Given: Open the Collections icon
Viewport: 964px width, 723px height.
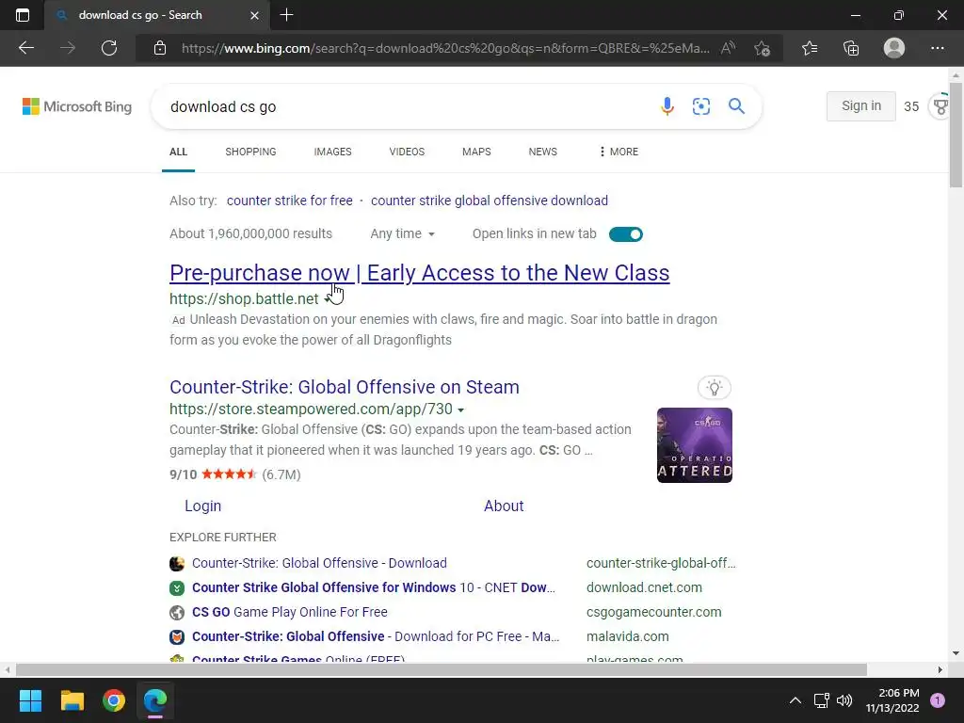Looking at the screenshot, I should click(x=851, y=48).
